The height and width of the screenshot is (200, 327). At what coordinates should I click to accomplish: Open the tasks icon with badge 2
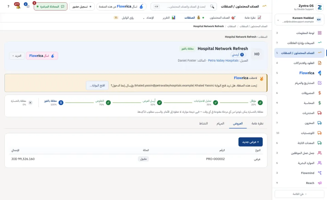click(27, 6)
